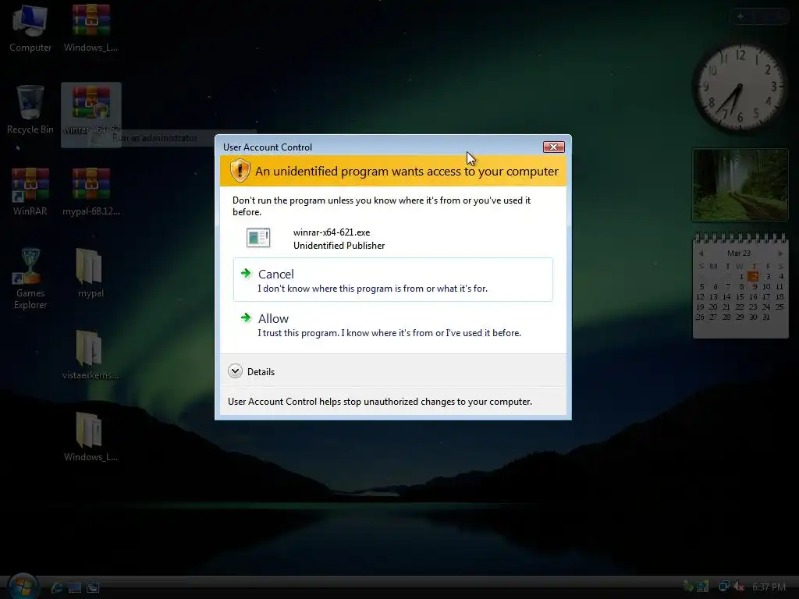Select the Recycle Bin desktop icon
The width and height of the screenshot is (799, 599).
coord(30,110)
